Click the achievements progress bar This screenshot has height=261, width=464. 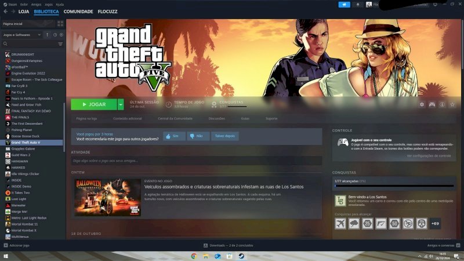click(394, 186)
